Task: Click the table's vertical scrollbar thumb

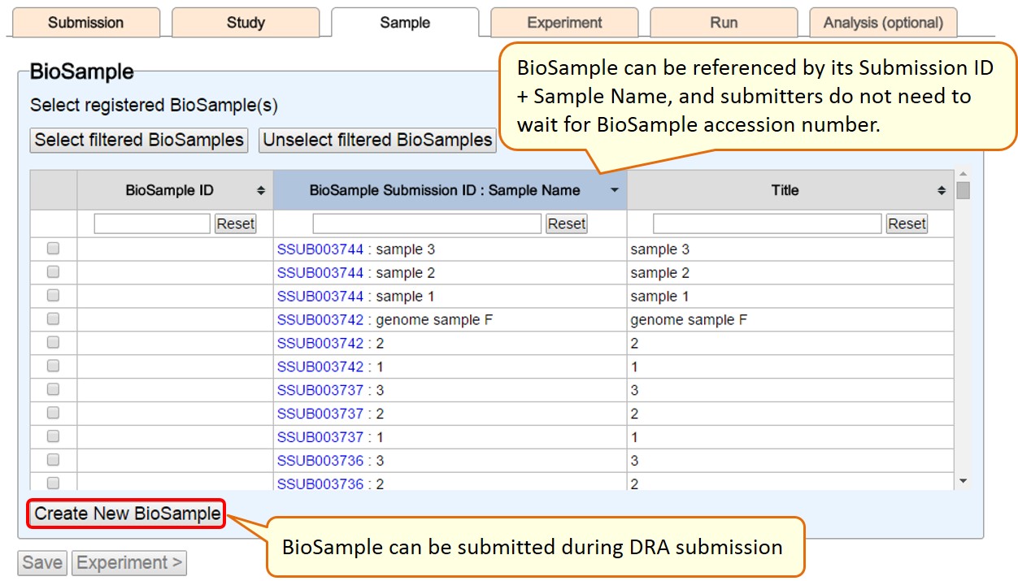Action: point(964,191)
